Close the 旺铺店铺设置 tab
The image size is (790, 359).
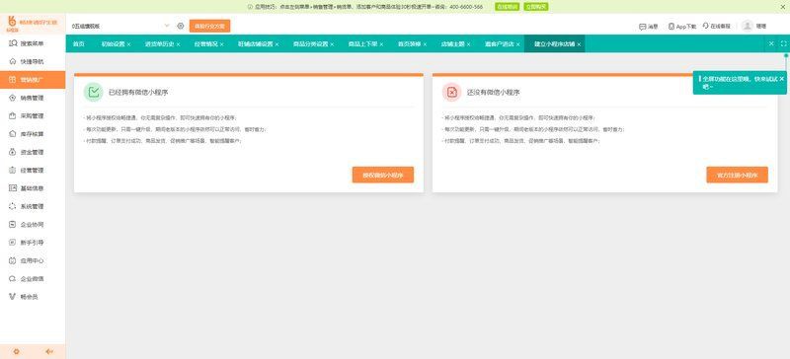(x=276, y=44)
